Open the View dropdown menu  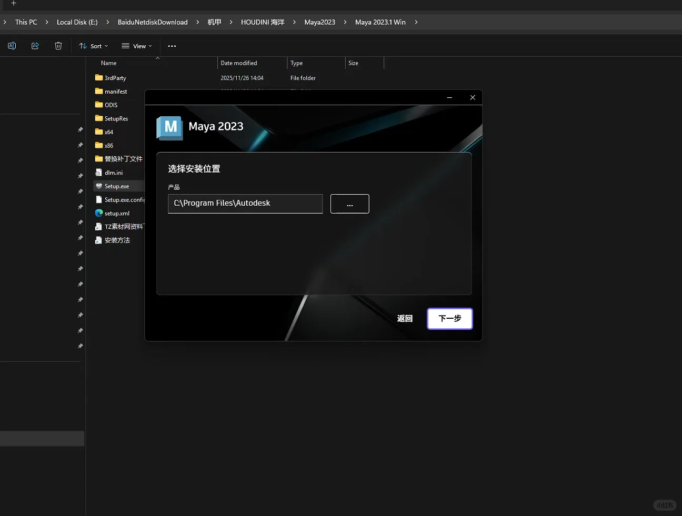[137, 46]
